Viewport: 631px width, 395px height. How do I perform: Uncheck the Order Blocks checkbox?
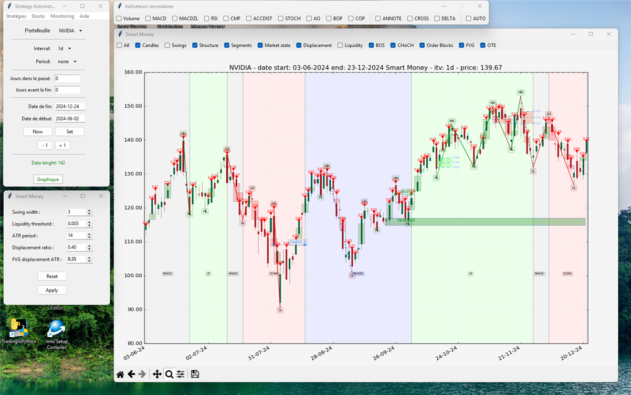(x=422, y=46)
